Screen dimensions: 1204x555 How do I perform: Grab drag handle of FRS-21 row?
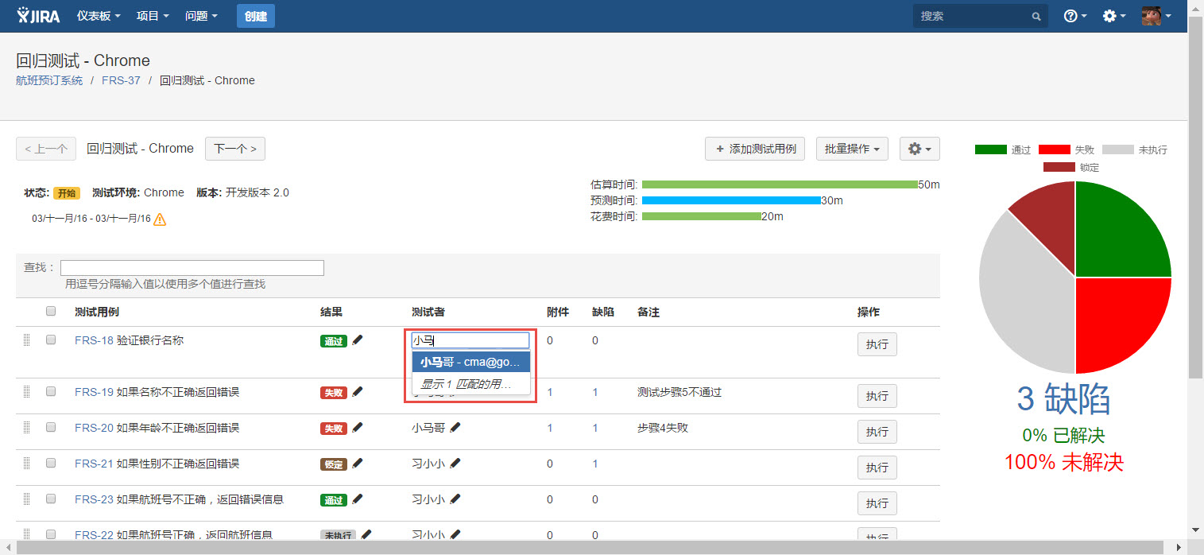click(x=26, y=464)
